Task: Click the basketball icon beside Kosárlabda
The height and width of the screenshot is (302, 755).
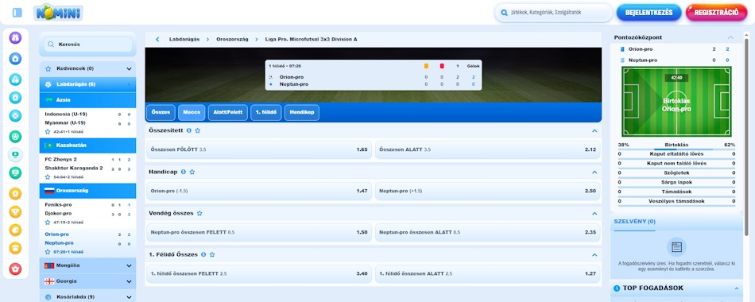Action: [48, 297]
